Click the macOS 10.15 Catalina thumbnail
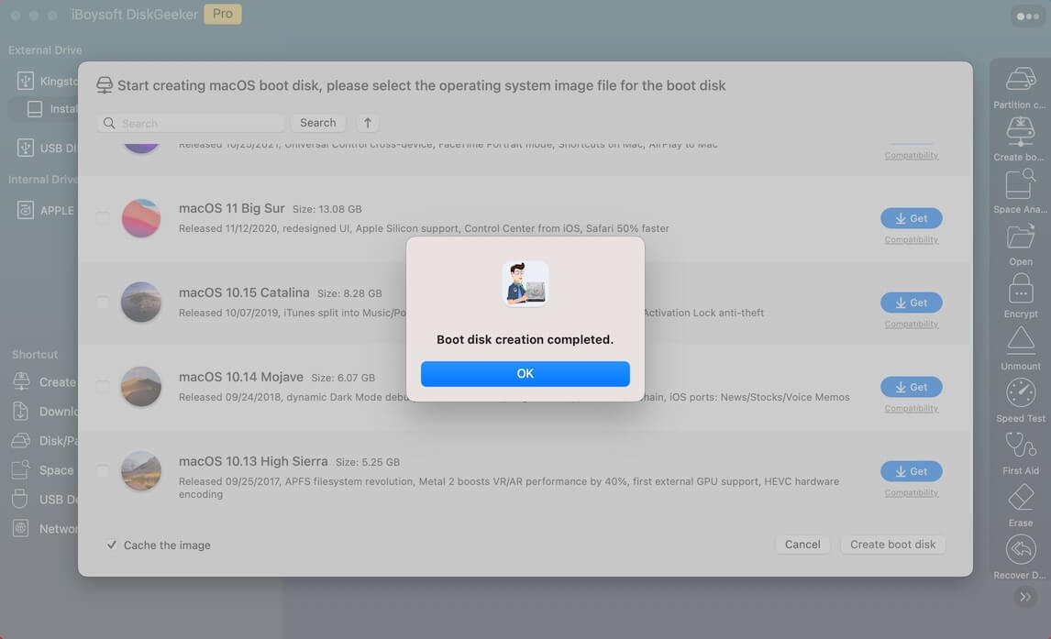 pos(141,303)
